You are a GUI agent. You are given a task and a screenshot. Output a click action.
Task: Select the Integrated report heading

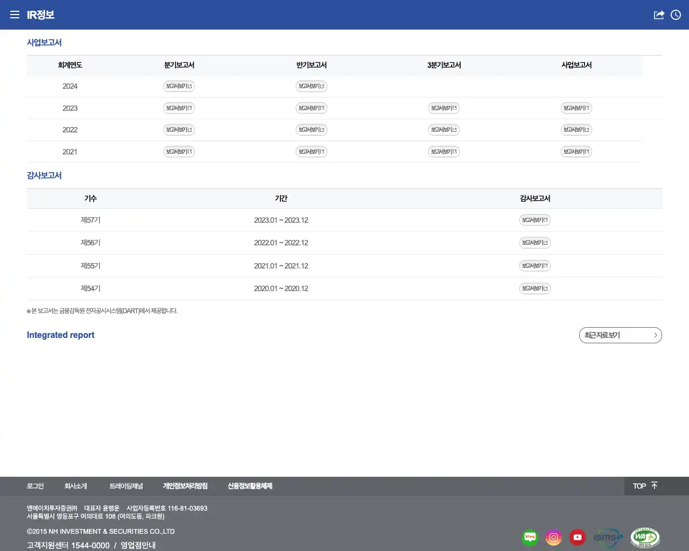61,335
